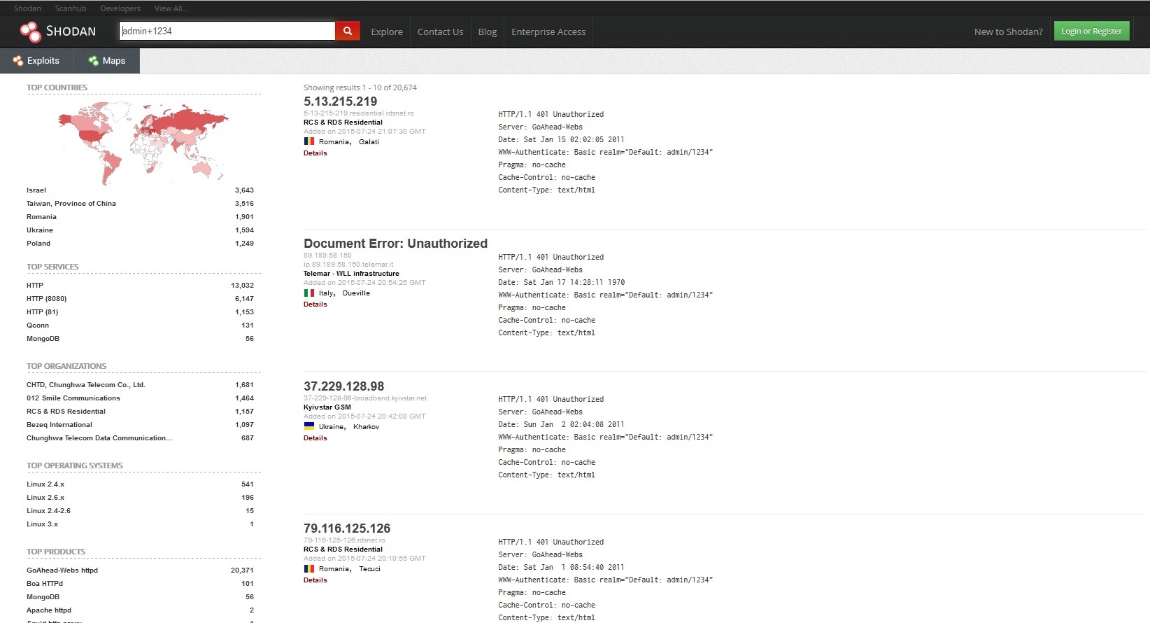Filter by Apache httpd product
Screen dimensions: 1150x623
(x=49, y=610)
